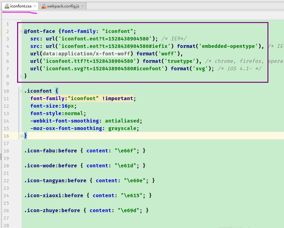
Task: Switch to the iconfont.css tab
Action: click(x=21, y=6)
